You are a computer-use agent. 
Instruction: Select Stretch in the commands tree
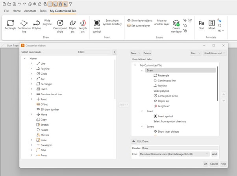(44, 125)
